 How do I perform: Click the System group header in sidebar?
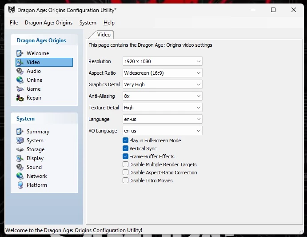(44, 119)
